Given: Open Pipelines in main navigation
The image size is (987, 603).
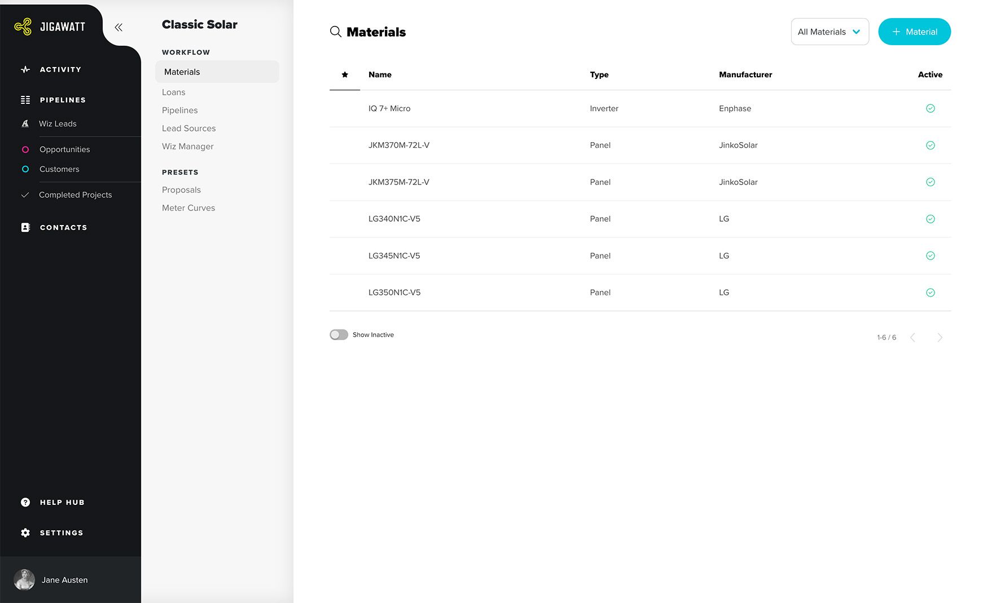Looking at the screenshot, I should (63, 100).
